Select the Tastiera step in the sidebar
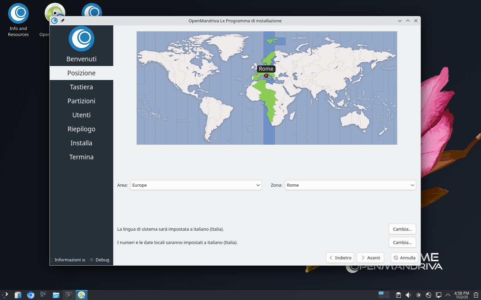 pyautogui.click(x=81, y=87)
